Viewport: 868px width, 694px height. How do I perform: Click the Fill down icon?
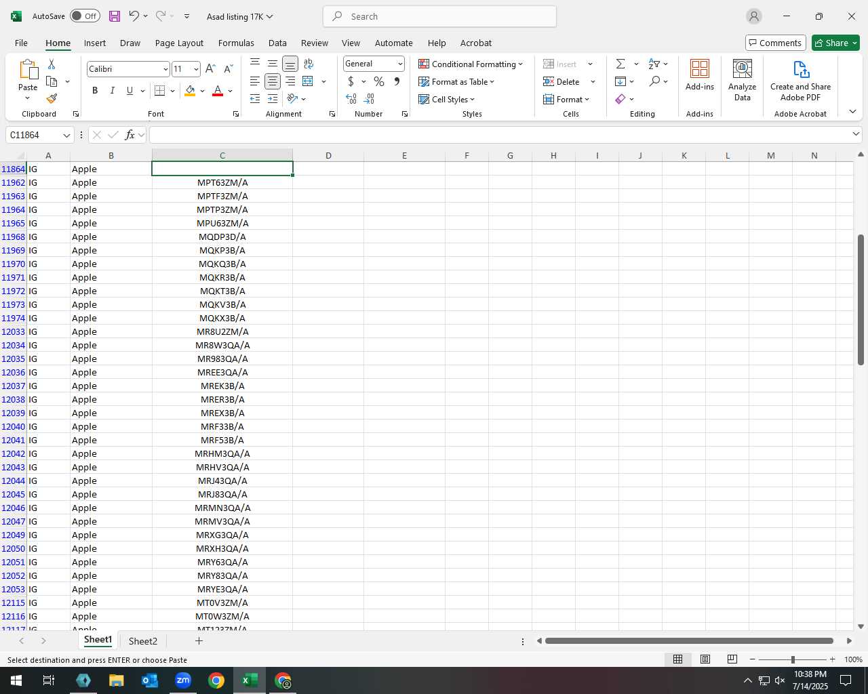pyautogui.click(x=620, y=81)
